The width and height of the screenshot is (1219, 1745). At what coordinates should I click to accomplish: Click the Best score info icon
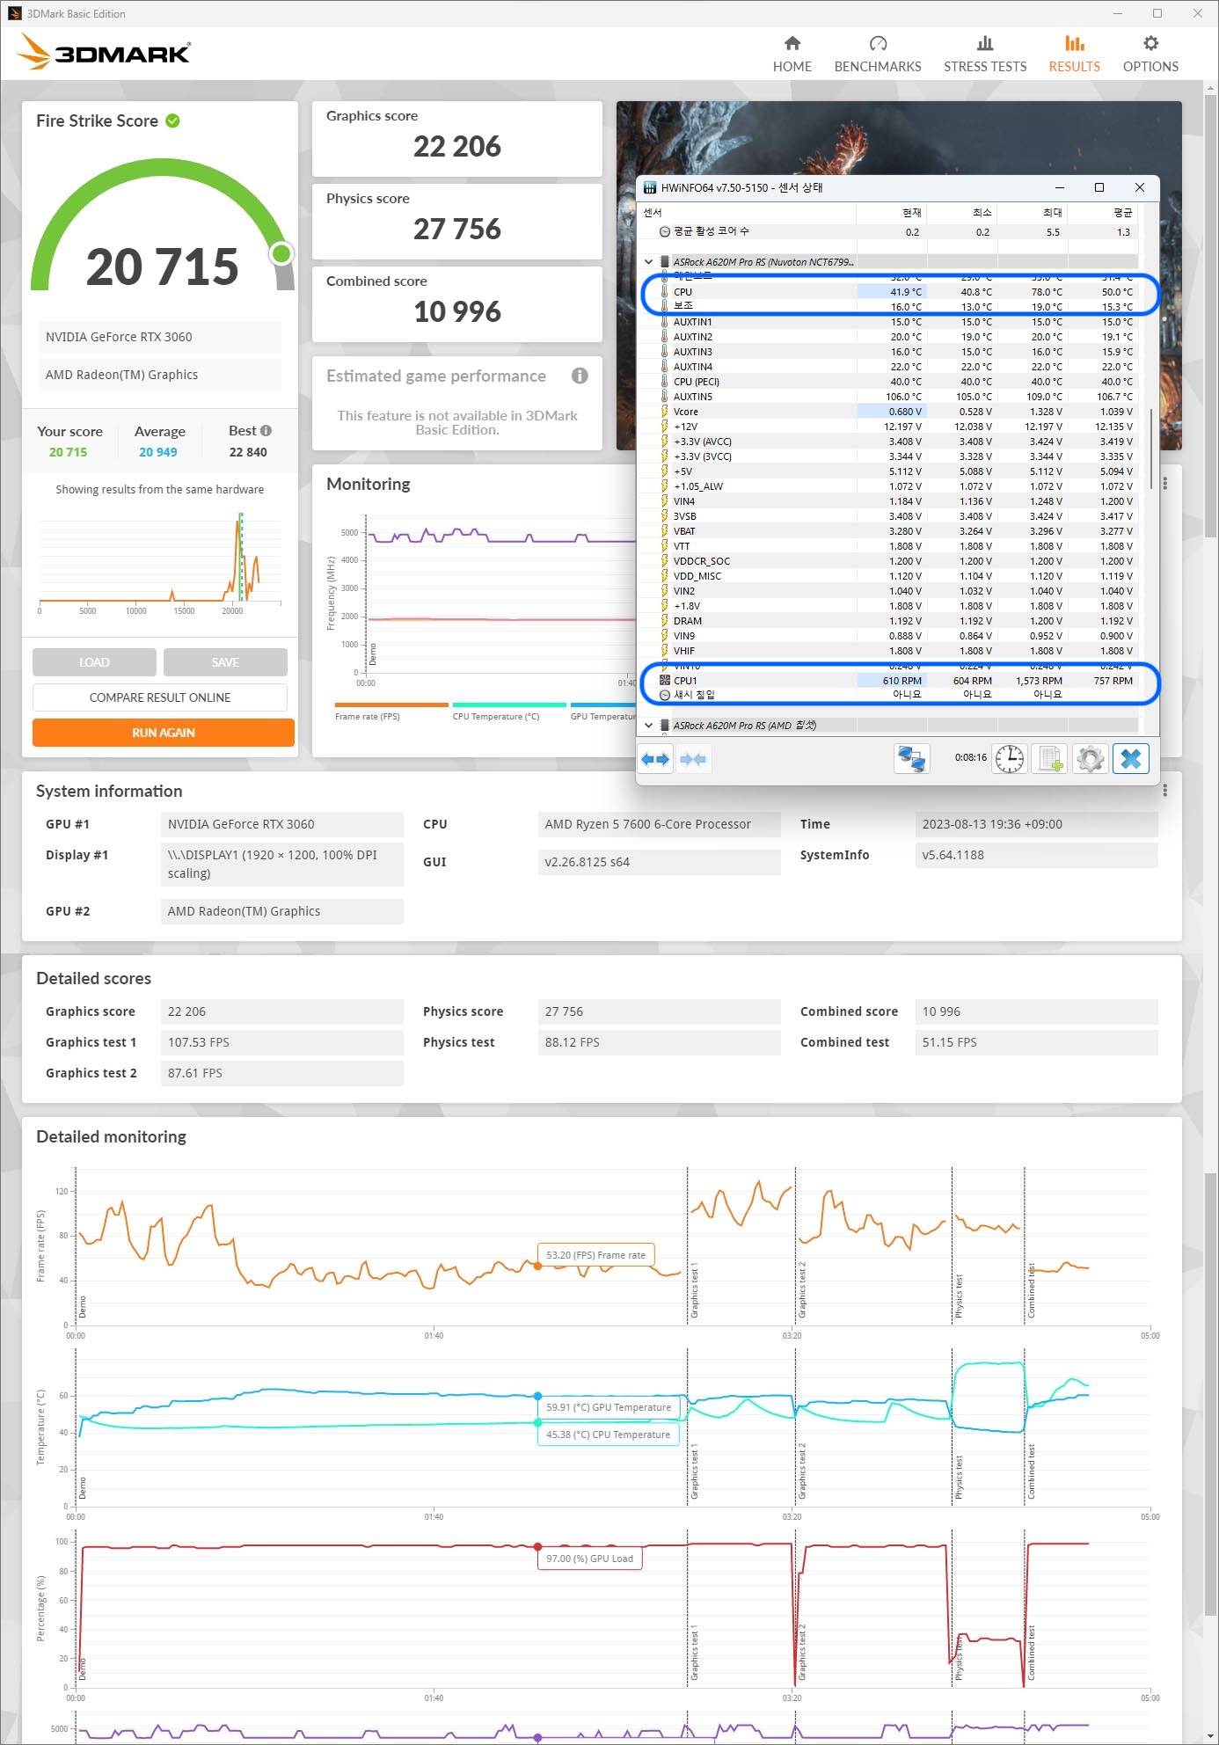point(266,431)
